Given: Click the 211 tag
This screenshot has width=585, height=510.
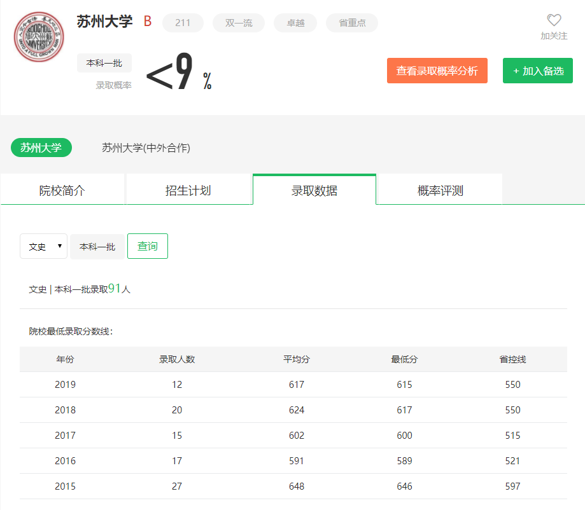Looking at the screenshot, I should tap(183, 23).
